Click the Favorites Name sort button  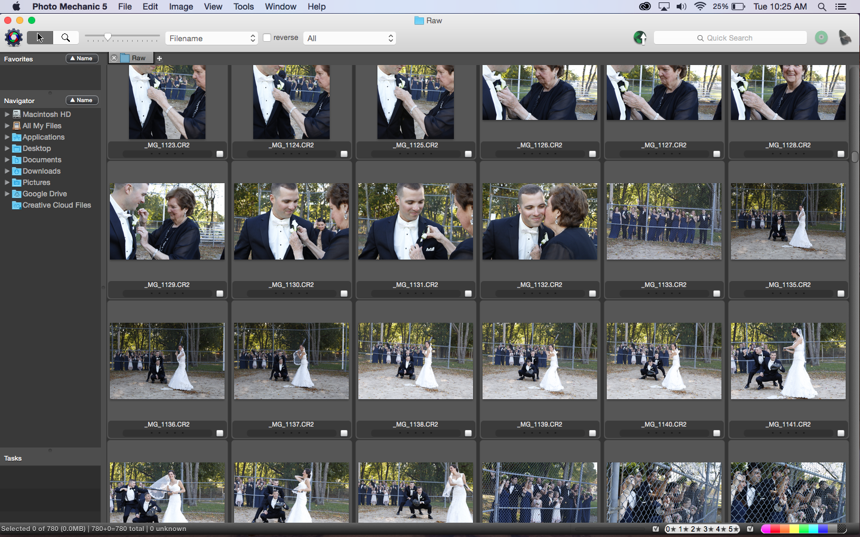click(82, 58)
